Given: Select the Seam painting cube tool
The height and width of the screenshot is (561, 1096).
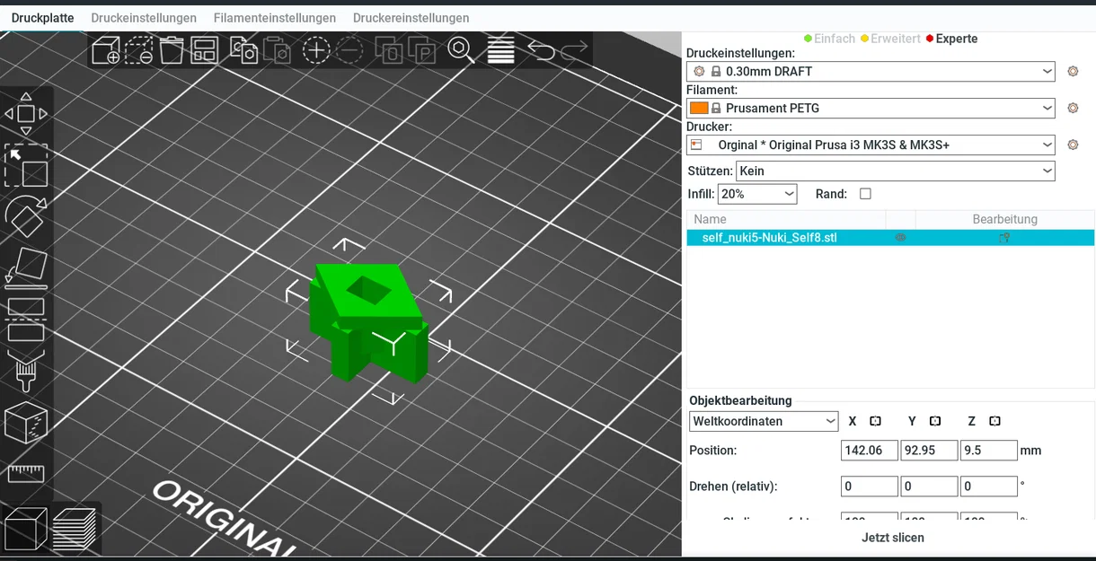Looking at the screenshot, I should 26,423.
